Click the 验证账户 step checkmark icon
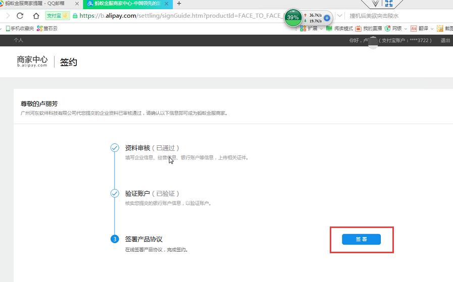Image resolution: width=453 pixels, height=282 pixels. click(115, 193)
